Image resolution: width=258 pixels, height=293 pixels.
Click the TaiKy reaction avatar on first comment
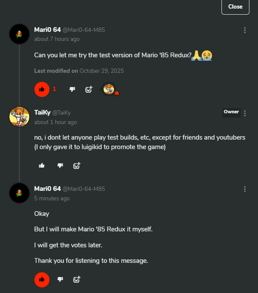pos(109,89)
